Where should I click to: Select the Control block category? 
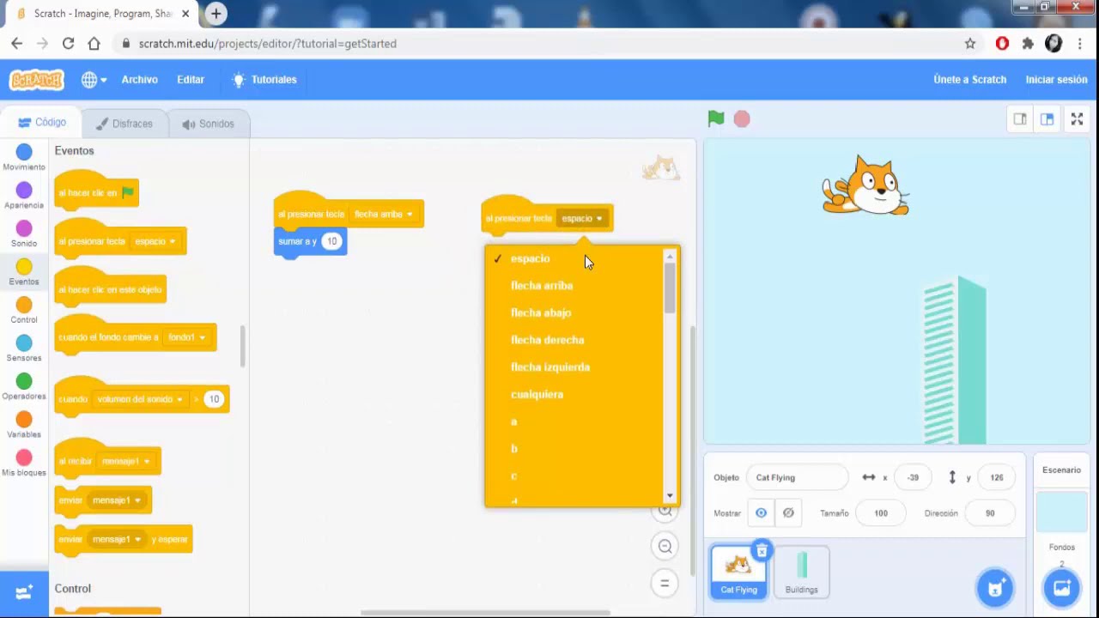[24, 310]
